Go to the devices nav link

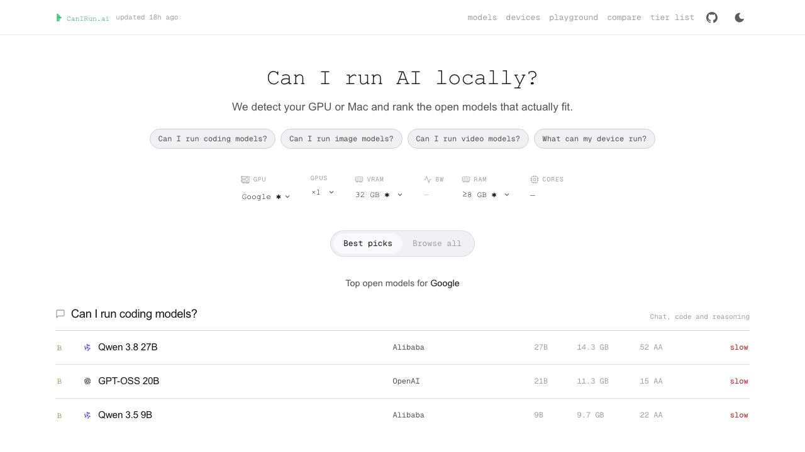click(x=523, y=18)
